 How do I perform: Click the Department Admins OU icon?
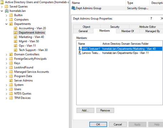(x=15, y=33)
